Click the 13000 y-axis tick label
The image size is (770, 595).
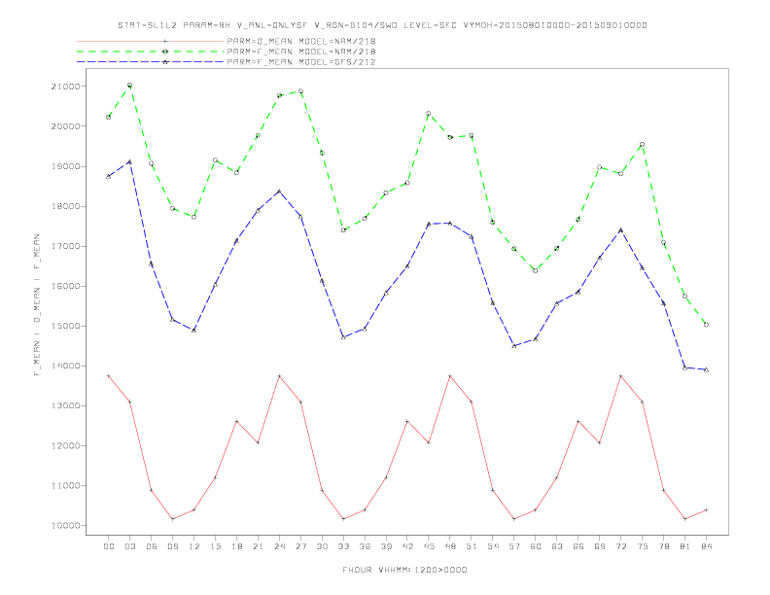65,406
